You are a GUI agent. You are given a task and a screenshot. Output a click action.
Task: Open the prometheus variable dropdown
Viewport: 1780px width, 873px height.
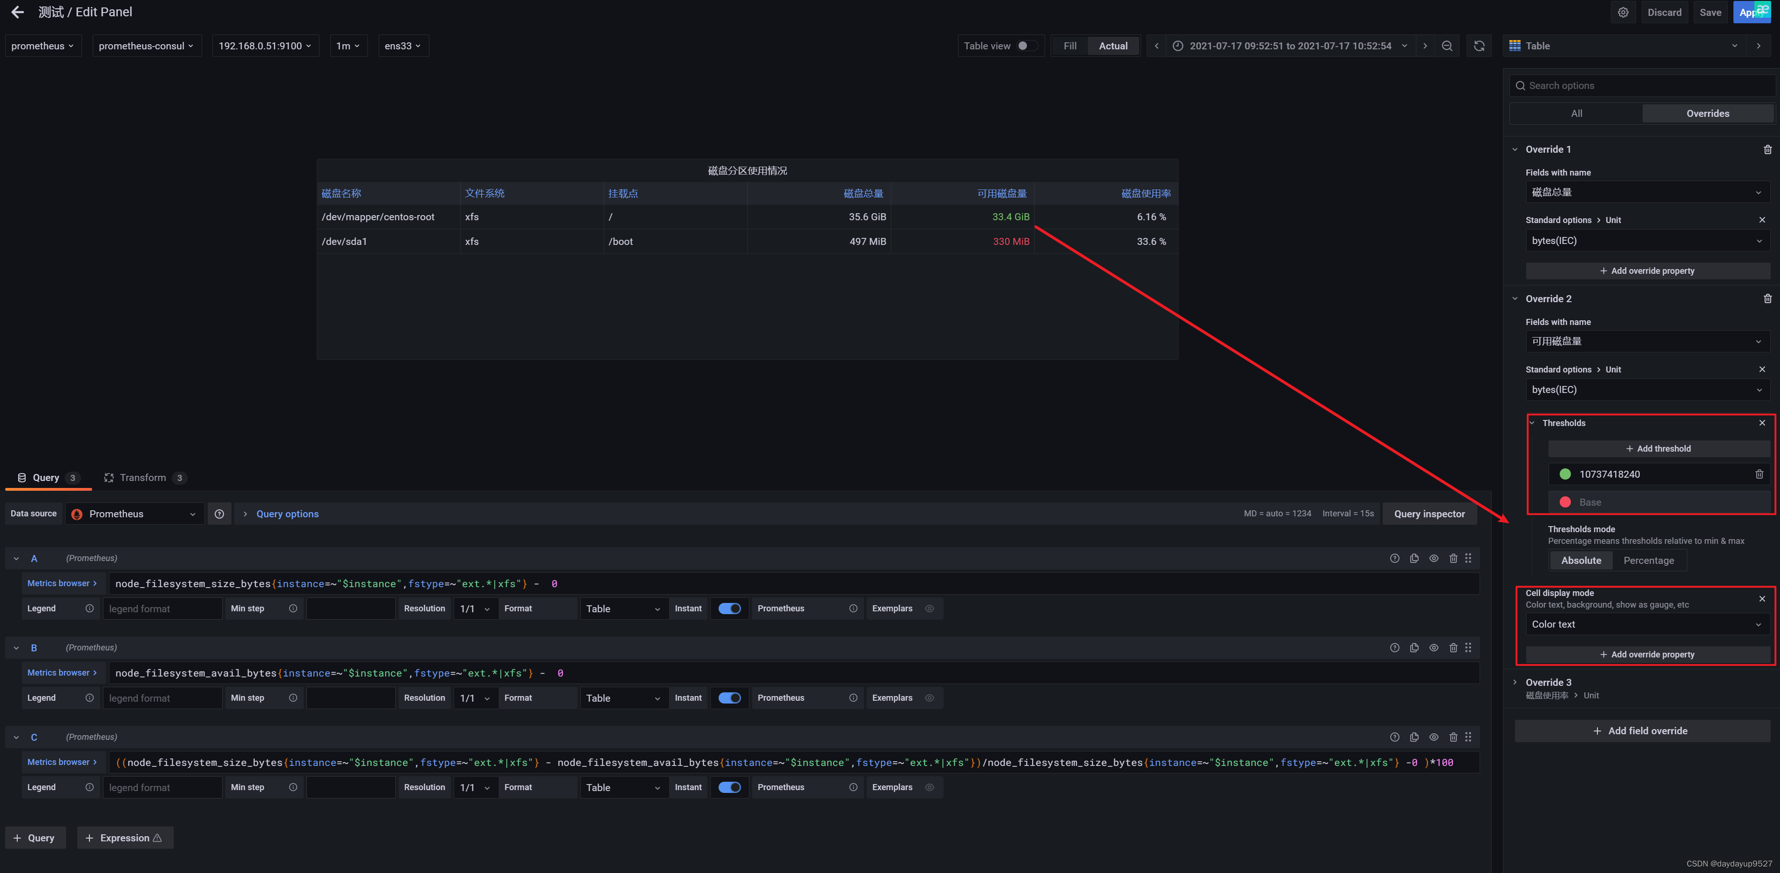tap(43, 46)
